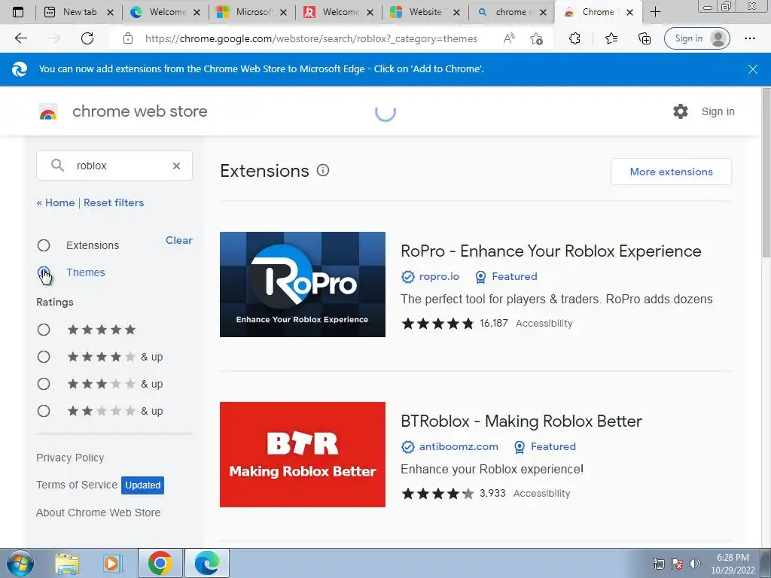Open network status tray icon
The image size is (771, 578).
point(658,564)
